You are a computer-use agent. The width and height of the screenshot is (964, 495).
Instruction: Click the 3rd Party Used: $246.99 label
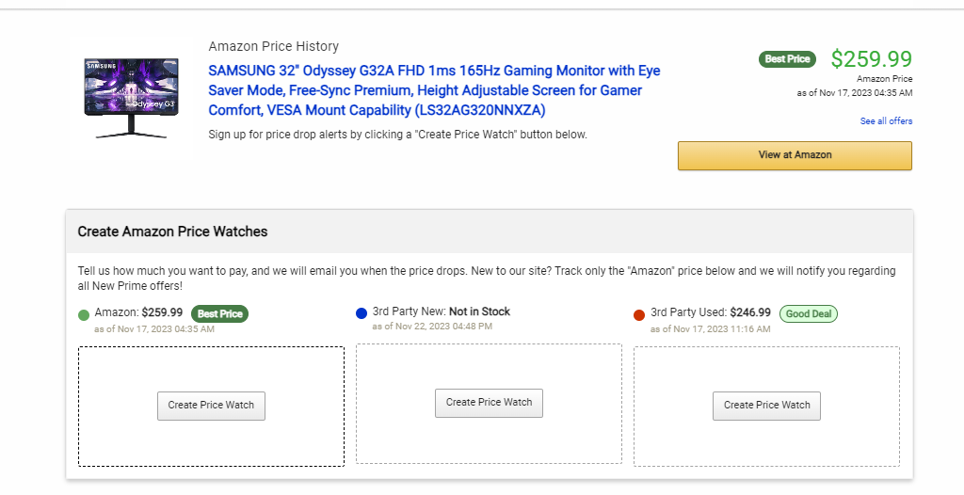click(711, 312)
